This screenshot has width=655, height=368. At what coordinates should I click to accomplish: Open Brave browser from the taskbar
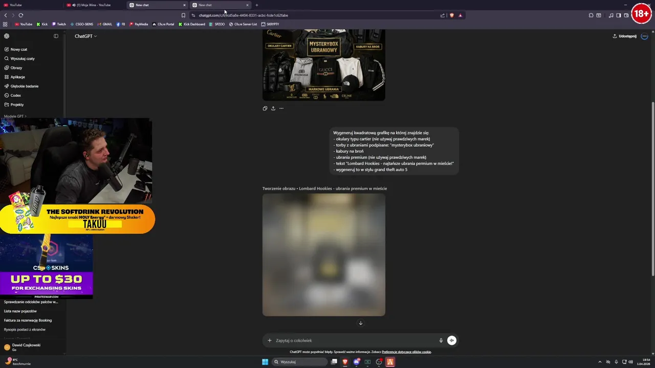pyautogui.click(x=345, y=362)
